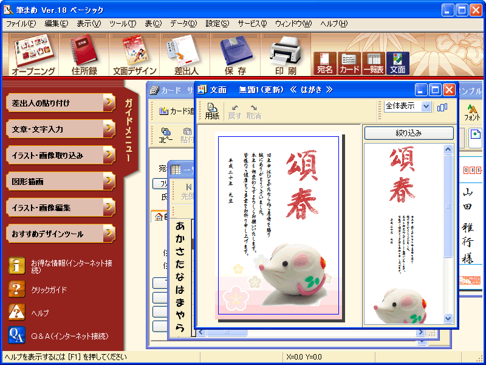Viewport: 486px width, 365px height.
Task: Open the 表(C) menu
Action: (x=153, y=24)
